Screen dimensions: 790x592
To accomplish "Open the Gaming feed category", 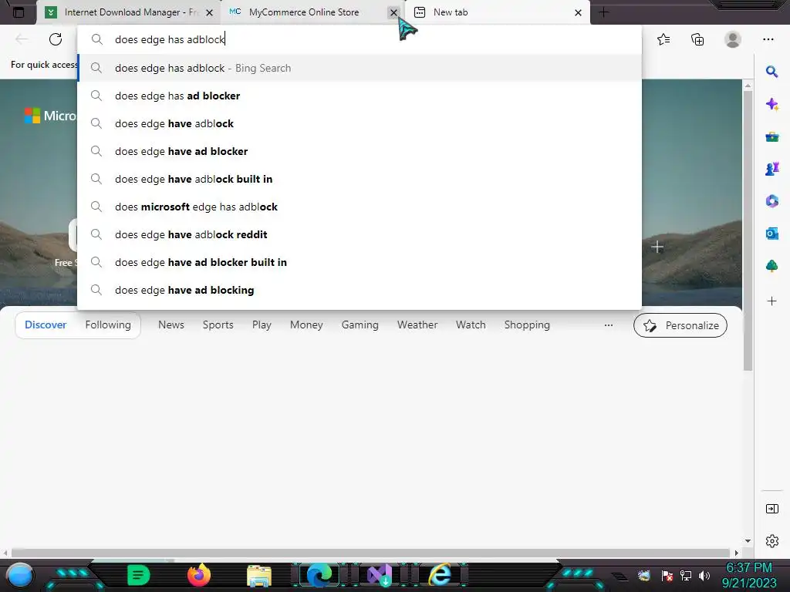I will 360,325.
